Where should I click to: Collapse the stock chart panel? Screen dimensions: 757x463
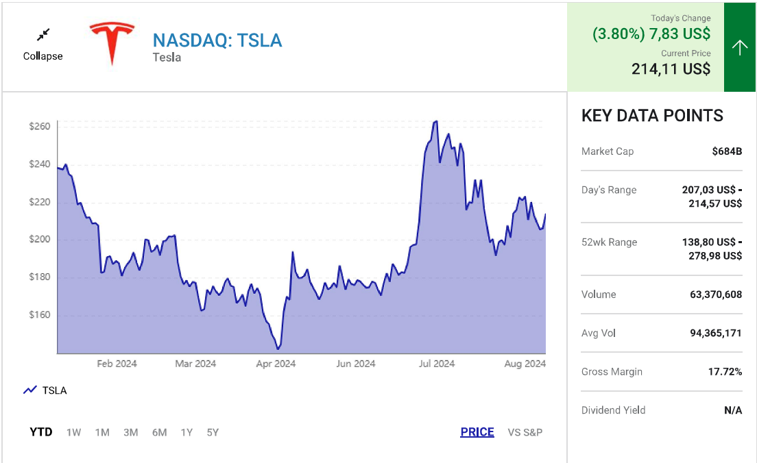point(43,56)
